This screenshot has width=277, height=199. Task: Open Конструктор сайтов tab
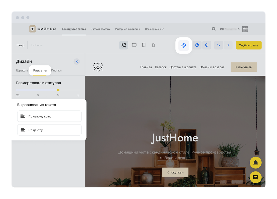point(74,29)
